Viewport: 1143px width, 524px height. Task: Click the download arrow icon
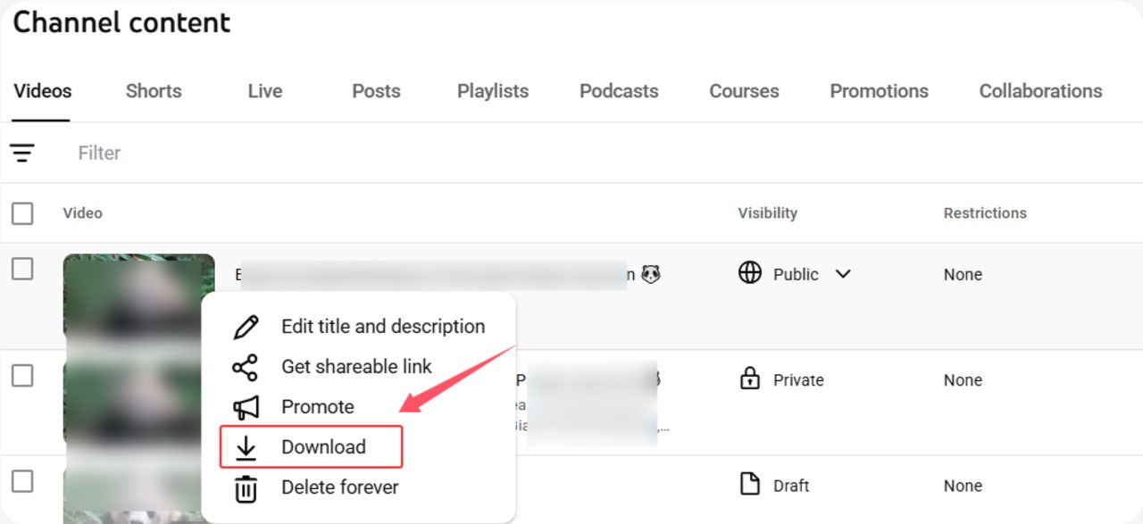[246, 447]
